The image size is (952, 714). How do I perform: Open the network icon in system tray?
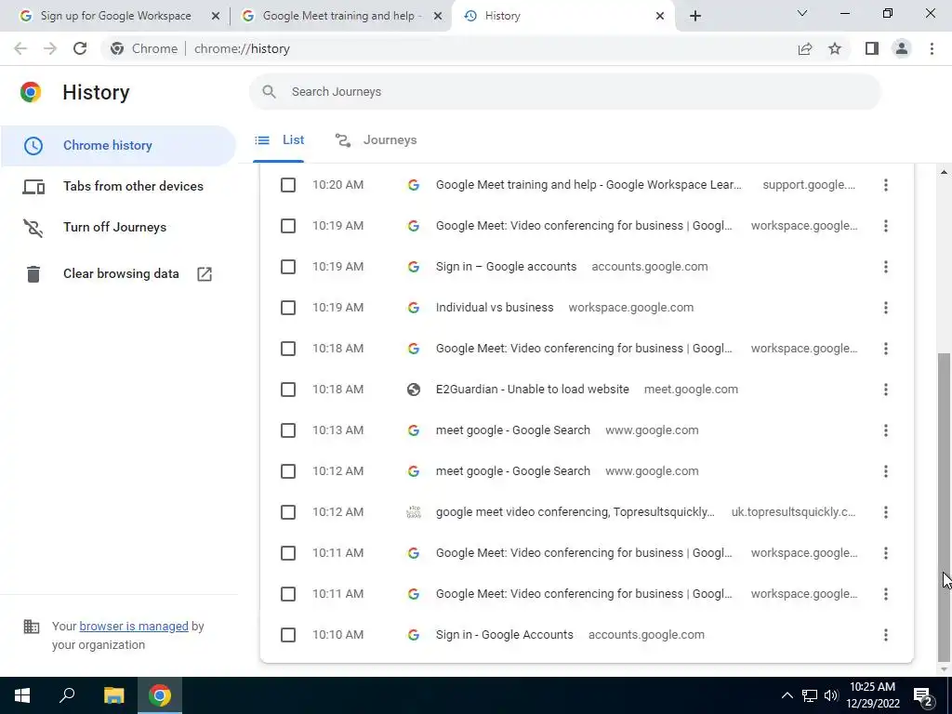coord(810,695)
